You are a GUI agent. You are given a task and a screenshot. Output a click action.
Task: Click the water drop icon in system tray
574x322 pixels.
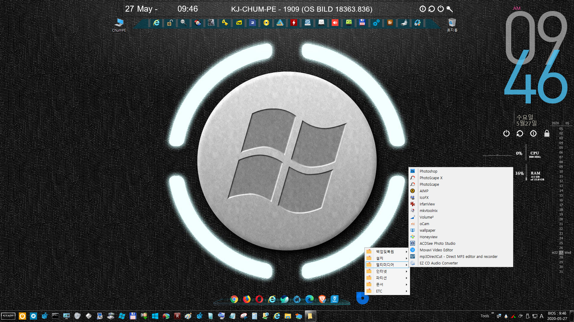[x=506, y=316]
